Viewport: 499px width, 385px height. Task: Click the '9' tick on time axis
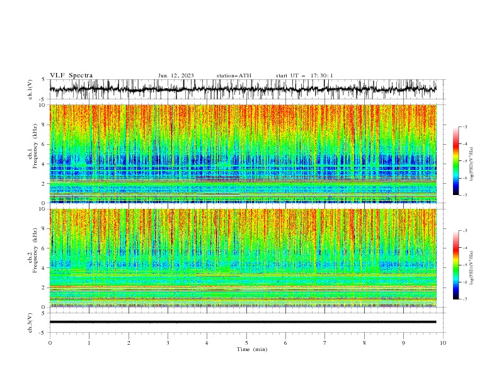click(x=403, y=343)
